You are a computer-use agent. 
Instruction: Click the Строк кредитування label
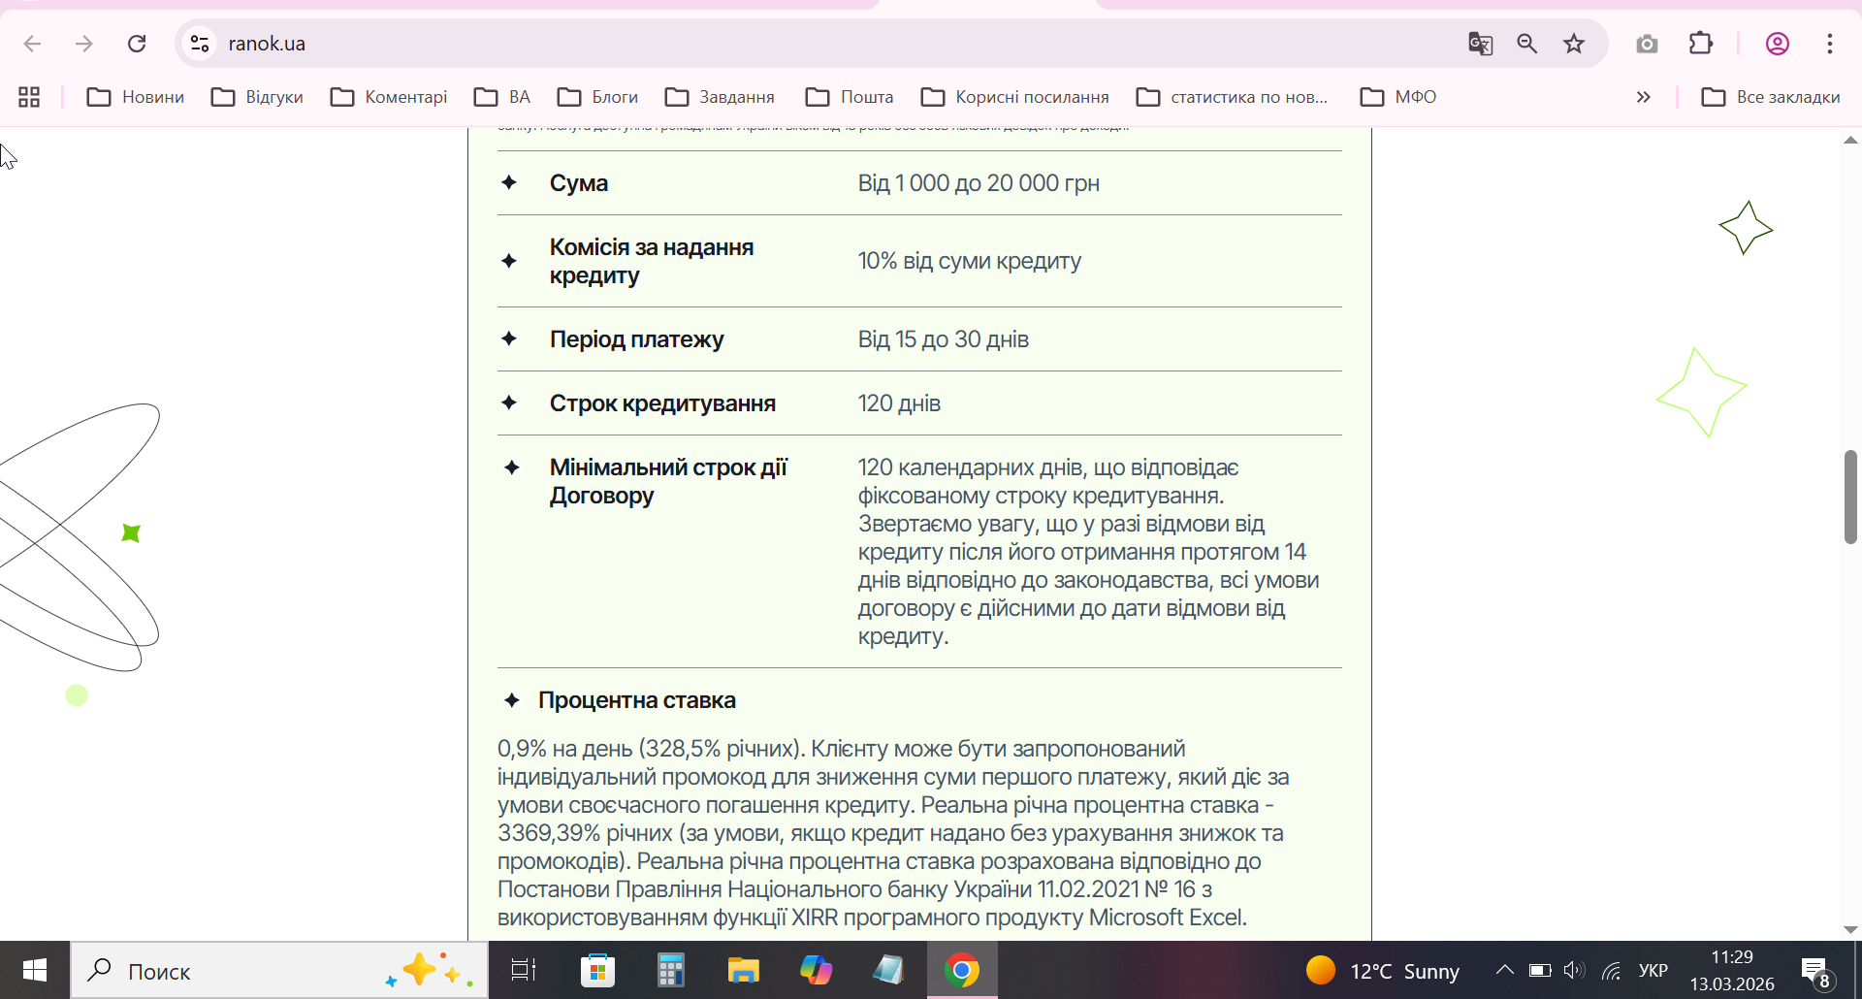(x=662, y=403)
